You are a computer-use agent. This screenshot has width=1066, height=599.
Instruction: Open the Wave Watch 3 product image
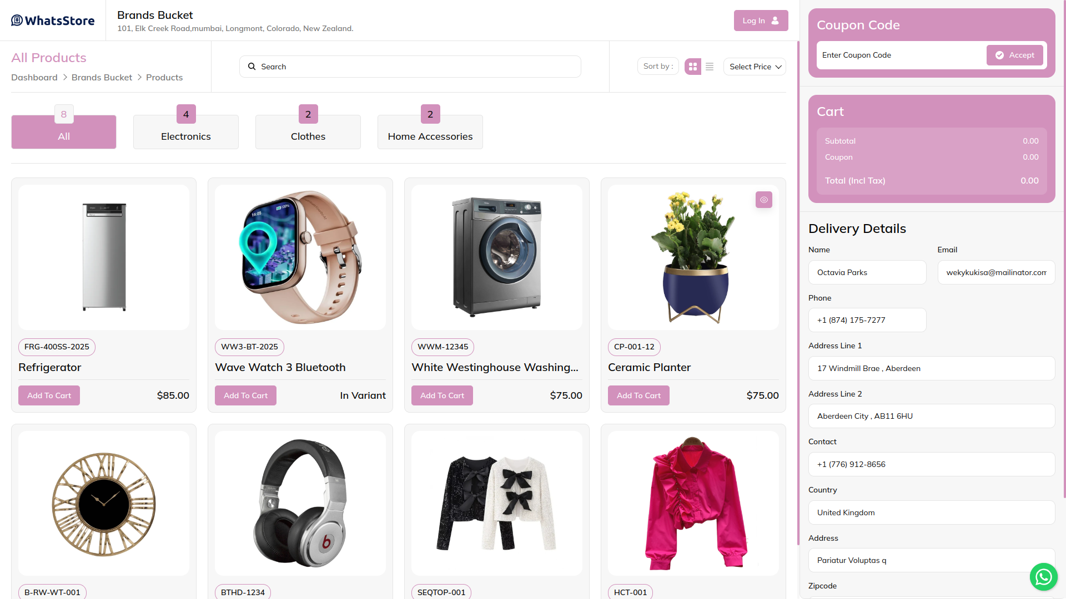point(300,257)
